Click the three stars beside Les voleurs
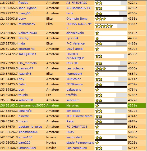 [101, 69]
